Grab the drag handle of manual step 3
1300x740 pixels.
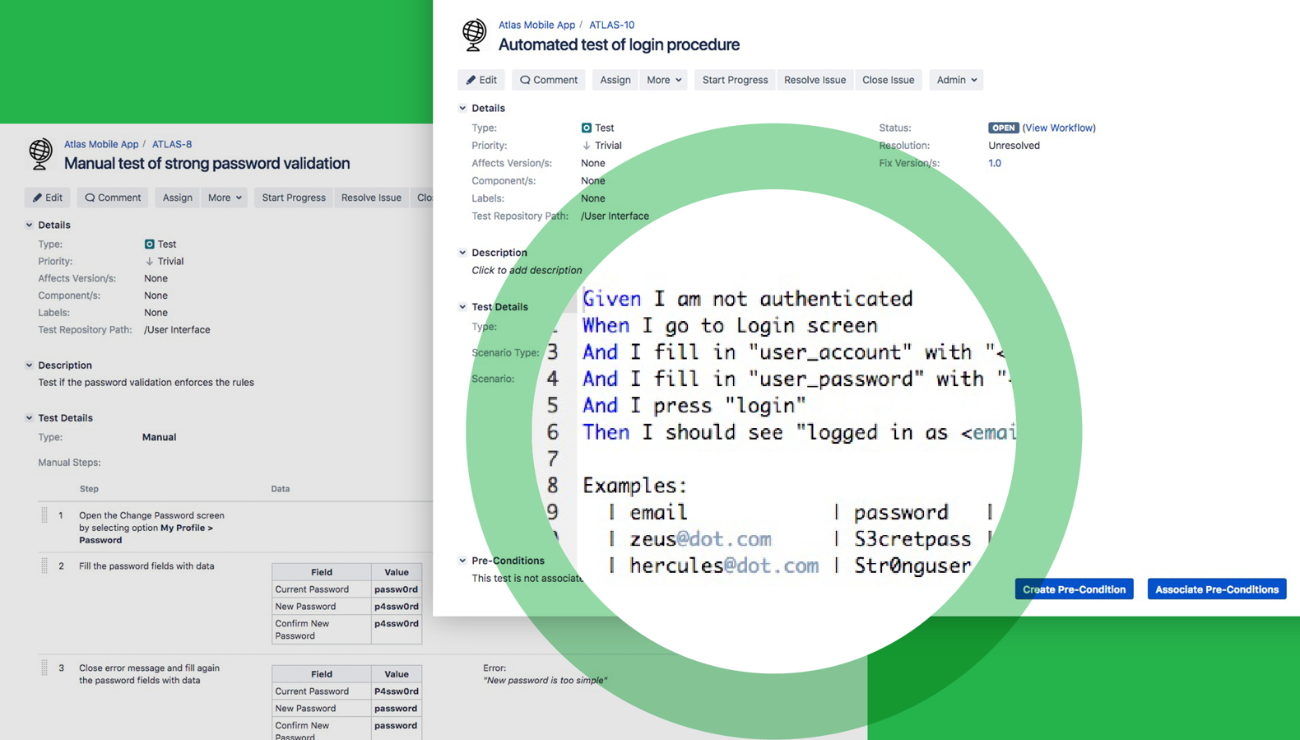point(44,668)
